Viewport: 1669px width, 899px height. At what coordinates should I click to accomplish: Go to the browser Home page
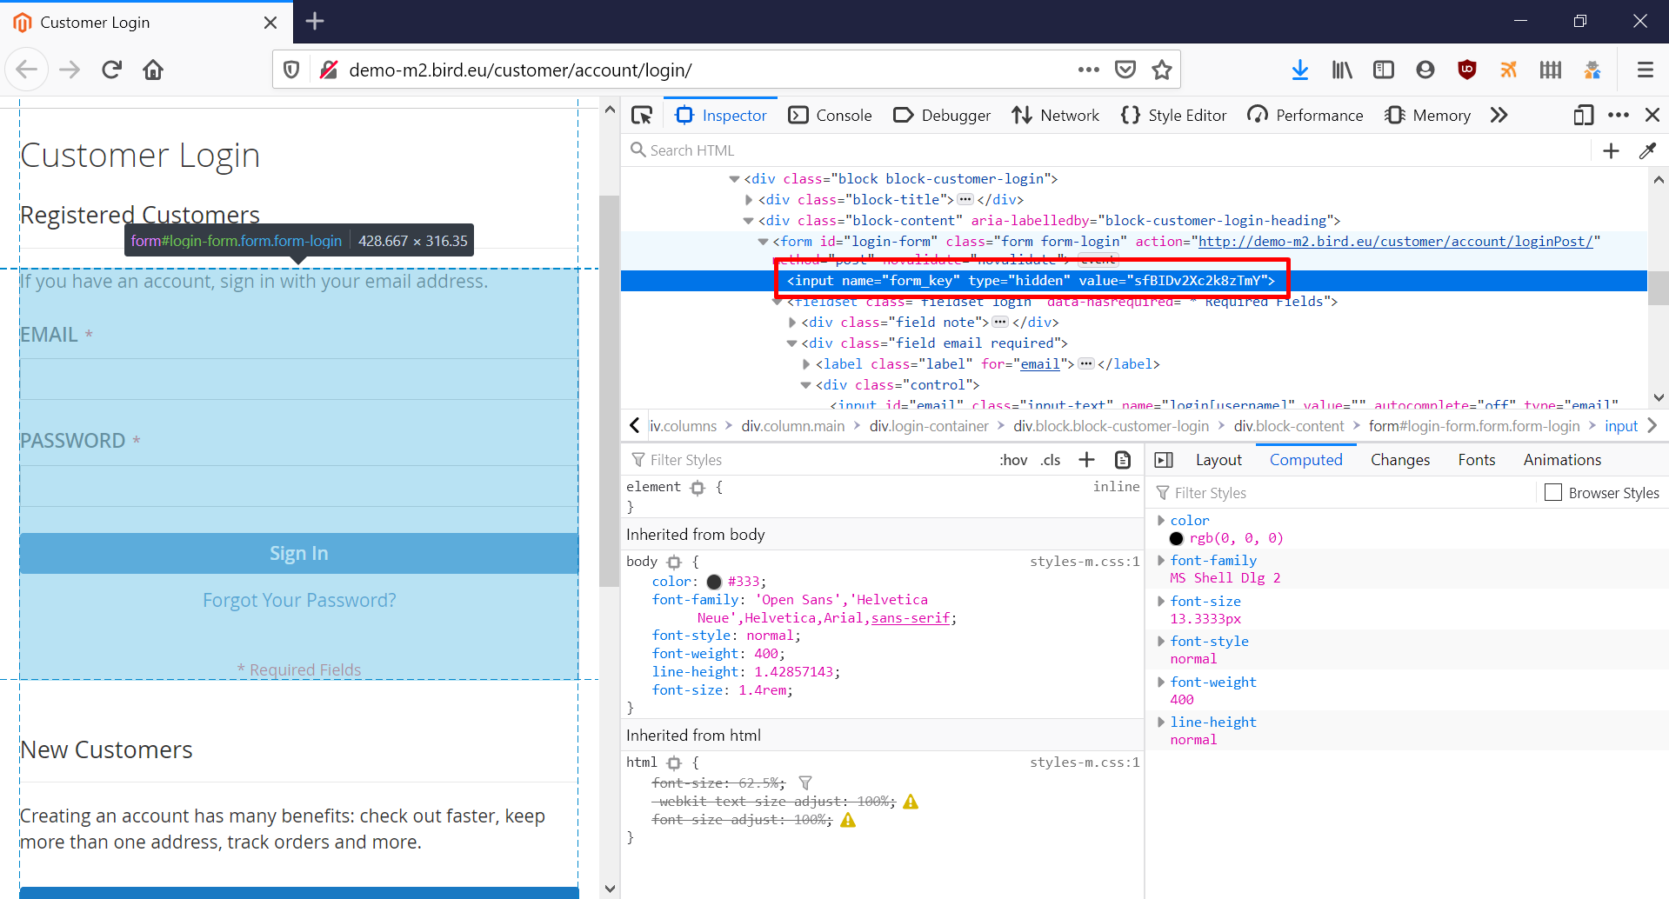(153, 70)
